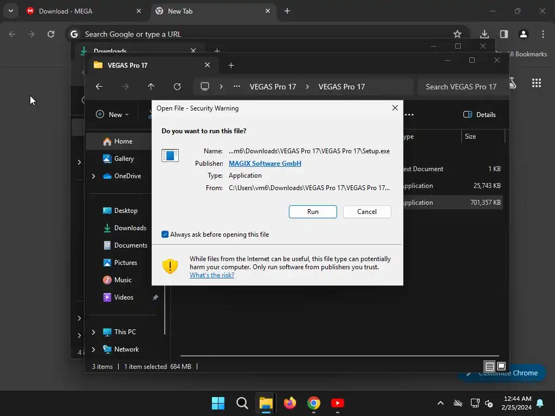555x416 pixels.
Task: Open YouTube app from the taskbar
Action: (x=337, y=403)
